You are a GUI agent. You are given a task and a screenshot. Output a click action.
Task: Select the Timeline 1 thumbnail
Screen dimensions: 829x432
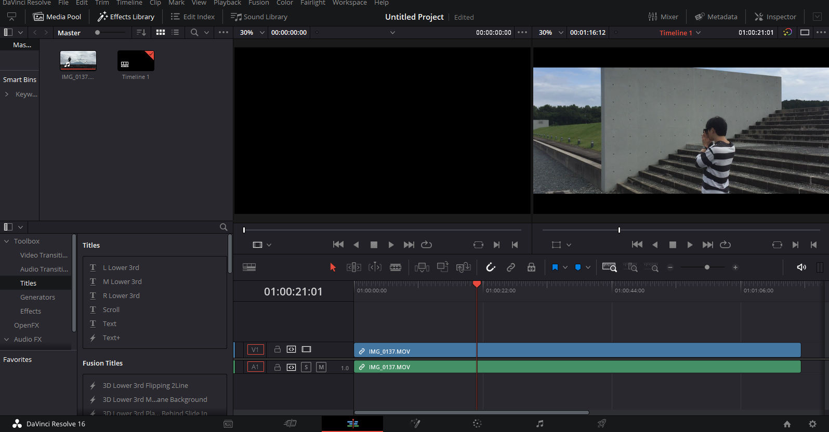click(x=136, y=61)
